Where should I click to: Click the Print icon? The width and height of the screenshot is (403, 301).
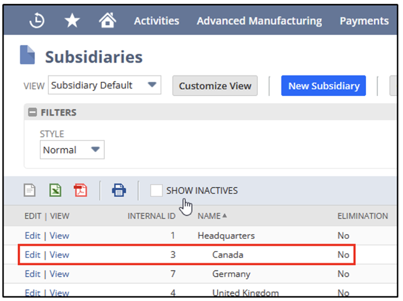point(119,190)
